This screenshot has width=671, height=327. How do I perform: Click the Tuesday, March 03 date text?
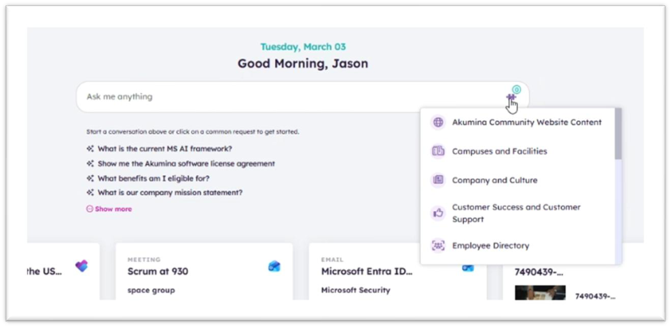point(303,47)
